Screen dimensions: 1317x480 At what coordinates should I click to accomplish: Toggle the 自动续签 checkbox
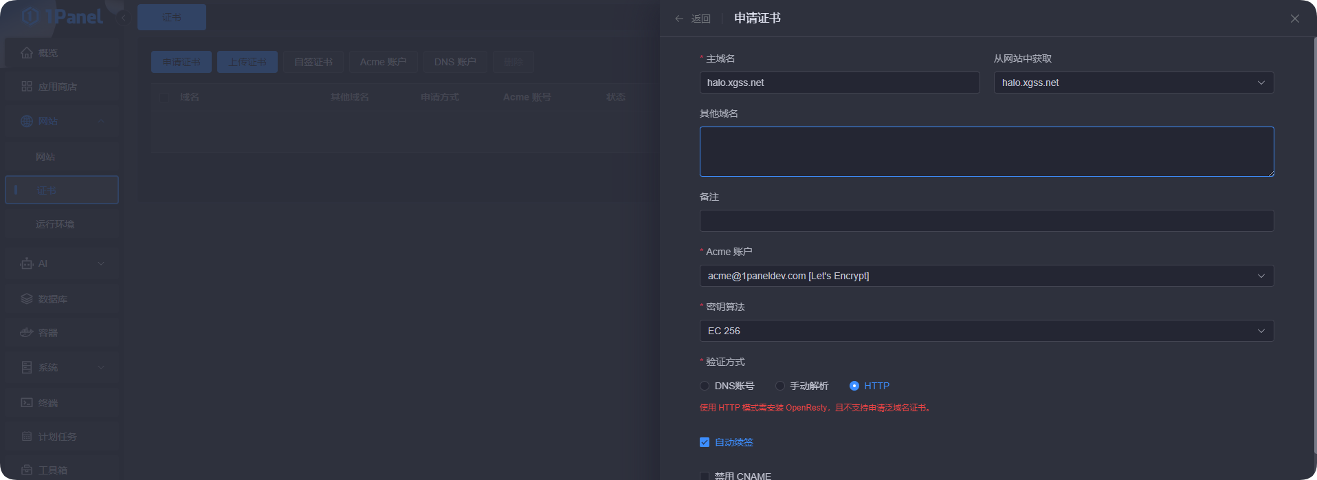coord(705,442)
